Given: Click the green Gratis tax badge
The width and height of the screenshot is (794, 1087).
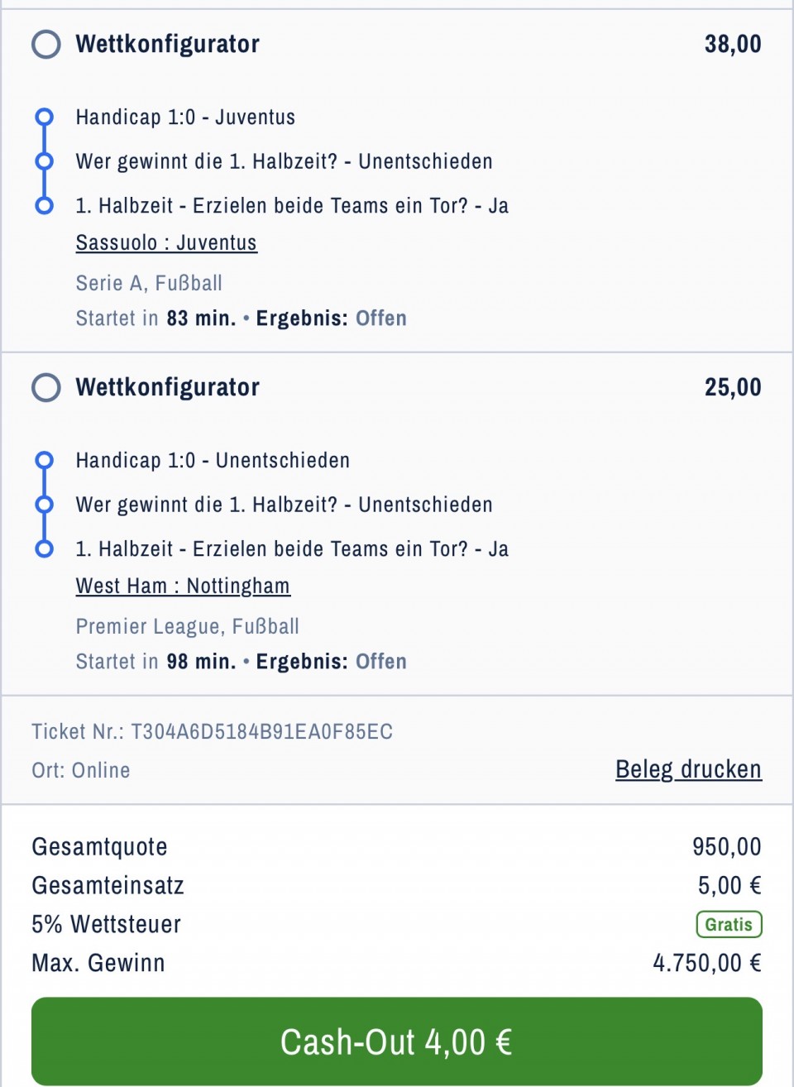Looking at the screenshot, I should coord(729,924).
